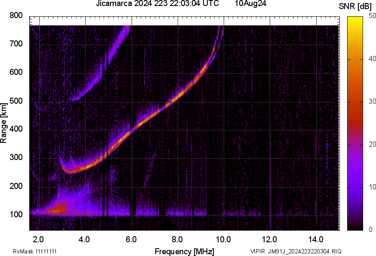Click the range tick label 700

coord(16,44)
